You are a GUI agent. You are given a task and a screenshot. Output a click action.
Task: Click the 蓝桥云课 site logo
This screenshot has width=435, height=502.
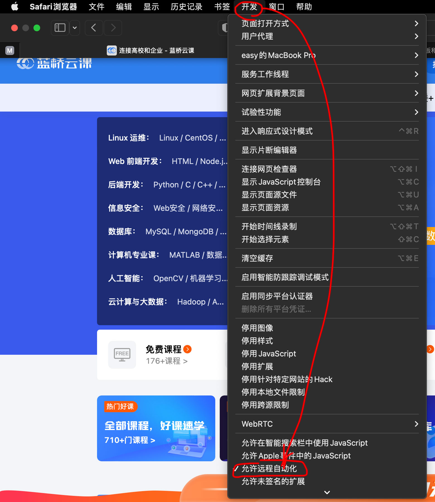pyautogui.click(x=54, y=63)
